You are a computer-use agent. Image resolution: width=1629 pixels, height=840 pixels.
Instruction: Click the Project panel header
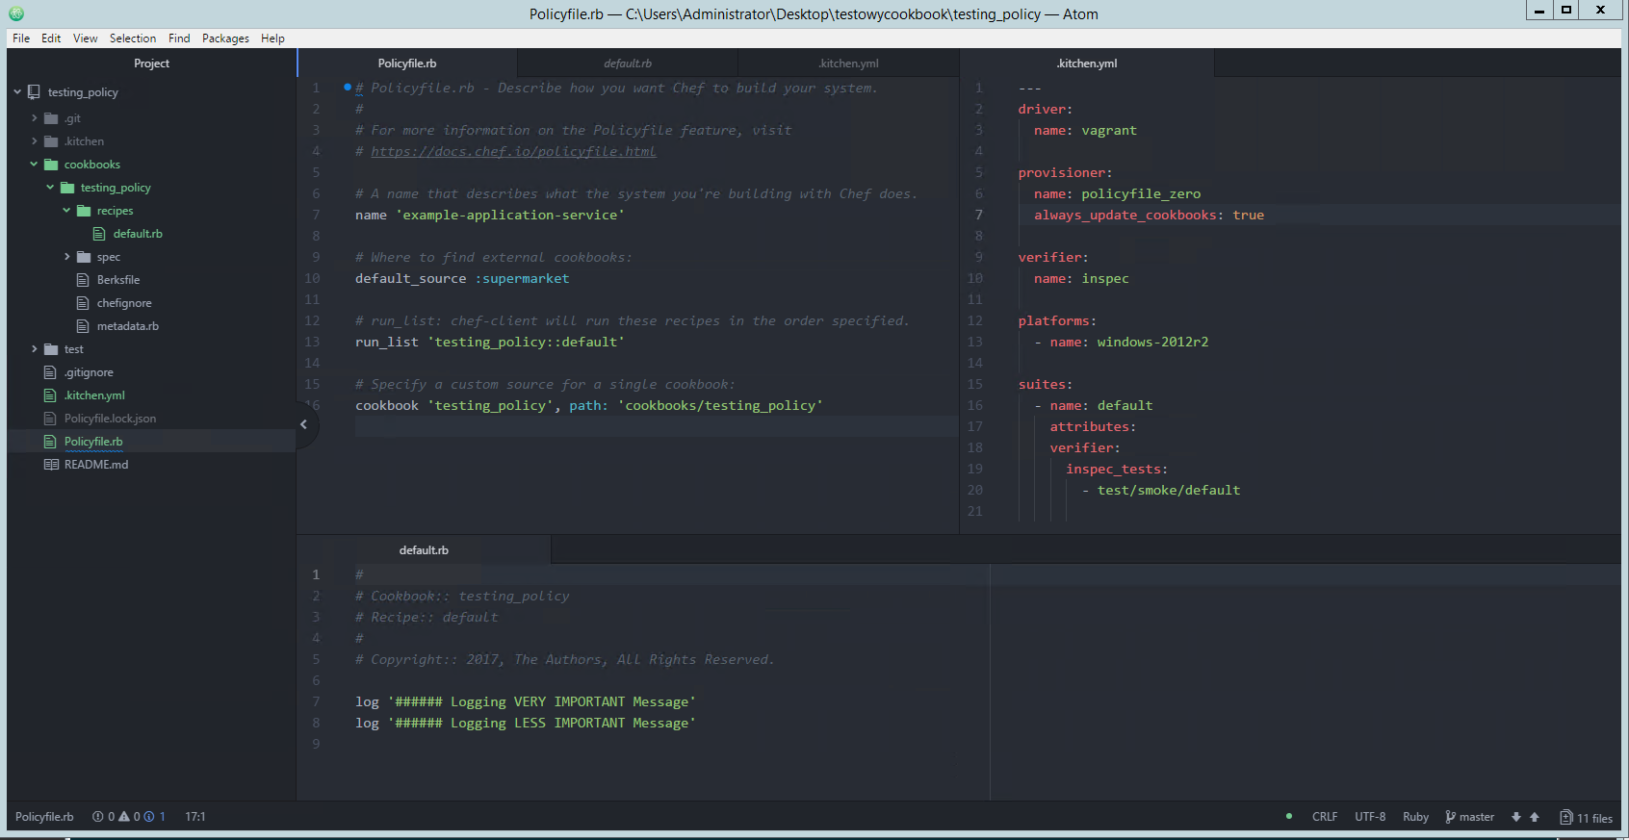tap(151, 64)
